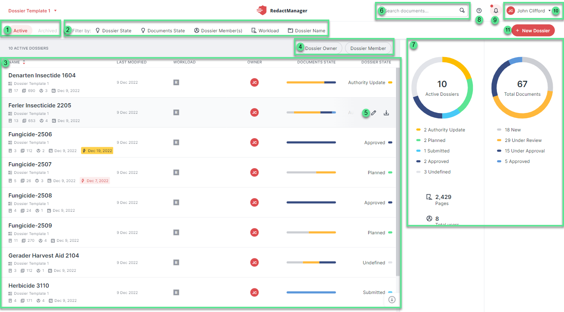Click the Dossier State column header
Viewport: 564px width, 312px height.
point(376,62)
